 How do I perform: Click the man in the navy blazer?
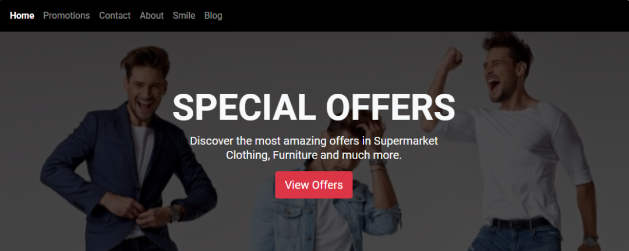(x=129, y=160)
